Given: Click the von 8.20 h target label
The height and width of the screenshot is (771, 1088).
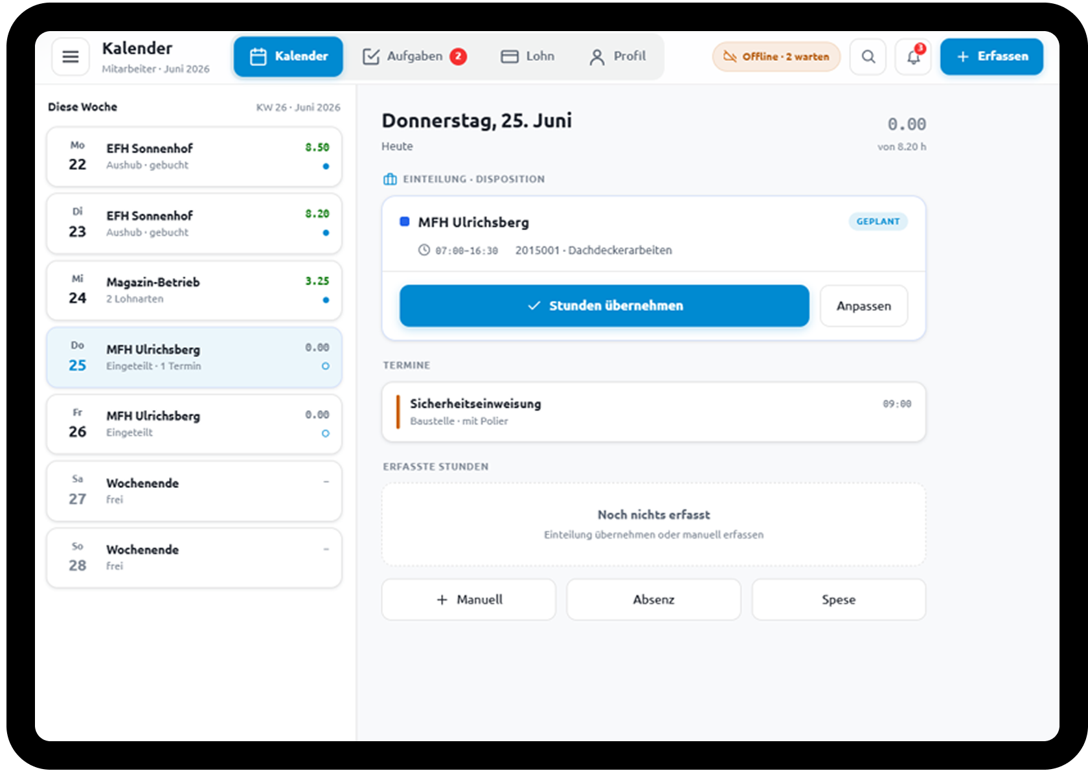Looking at the screenshot, I should coord(901,147).
